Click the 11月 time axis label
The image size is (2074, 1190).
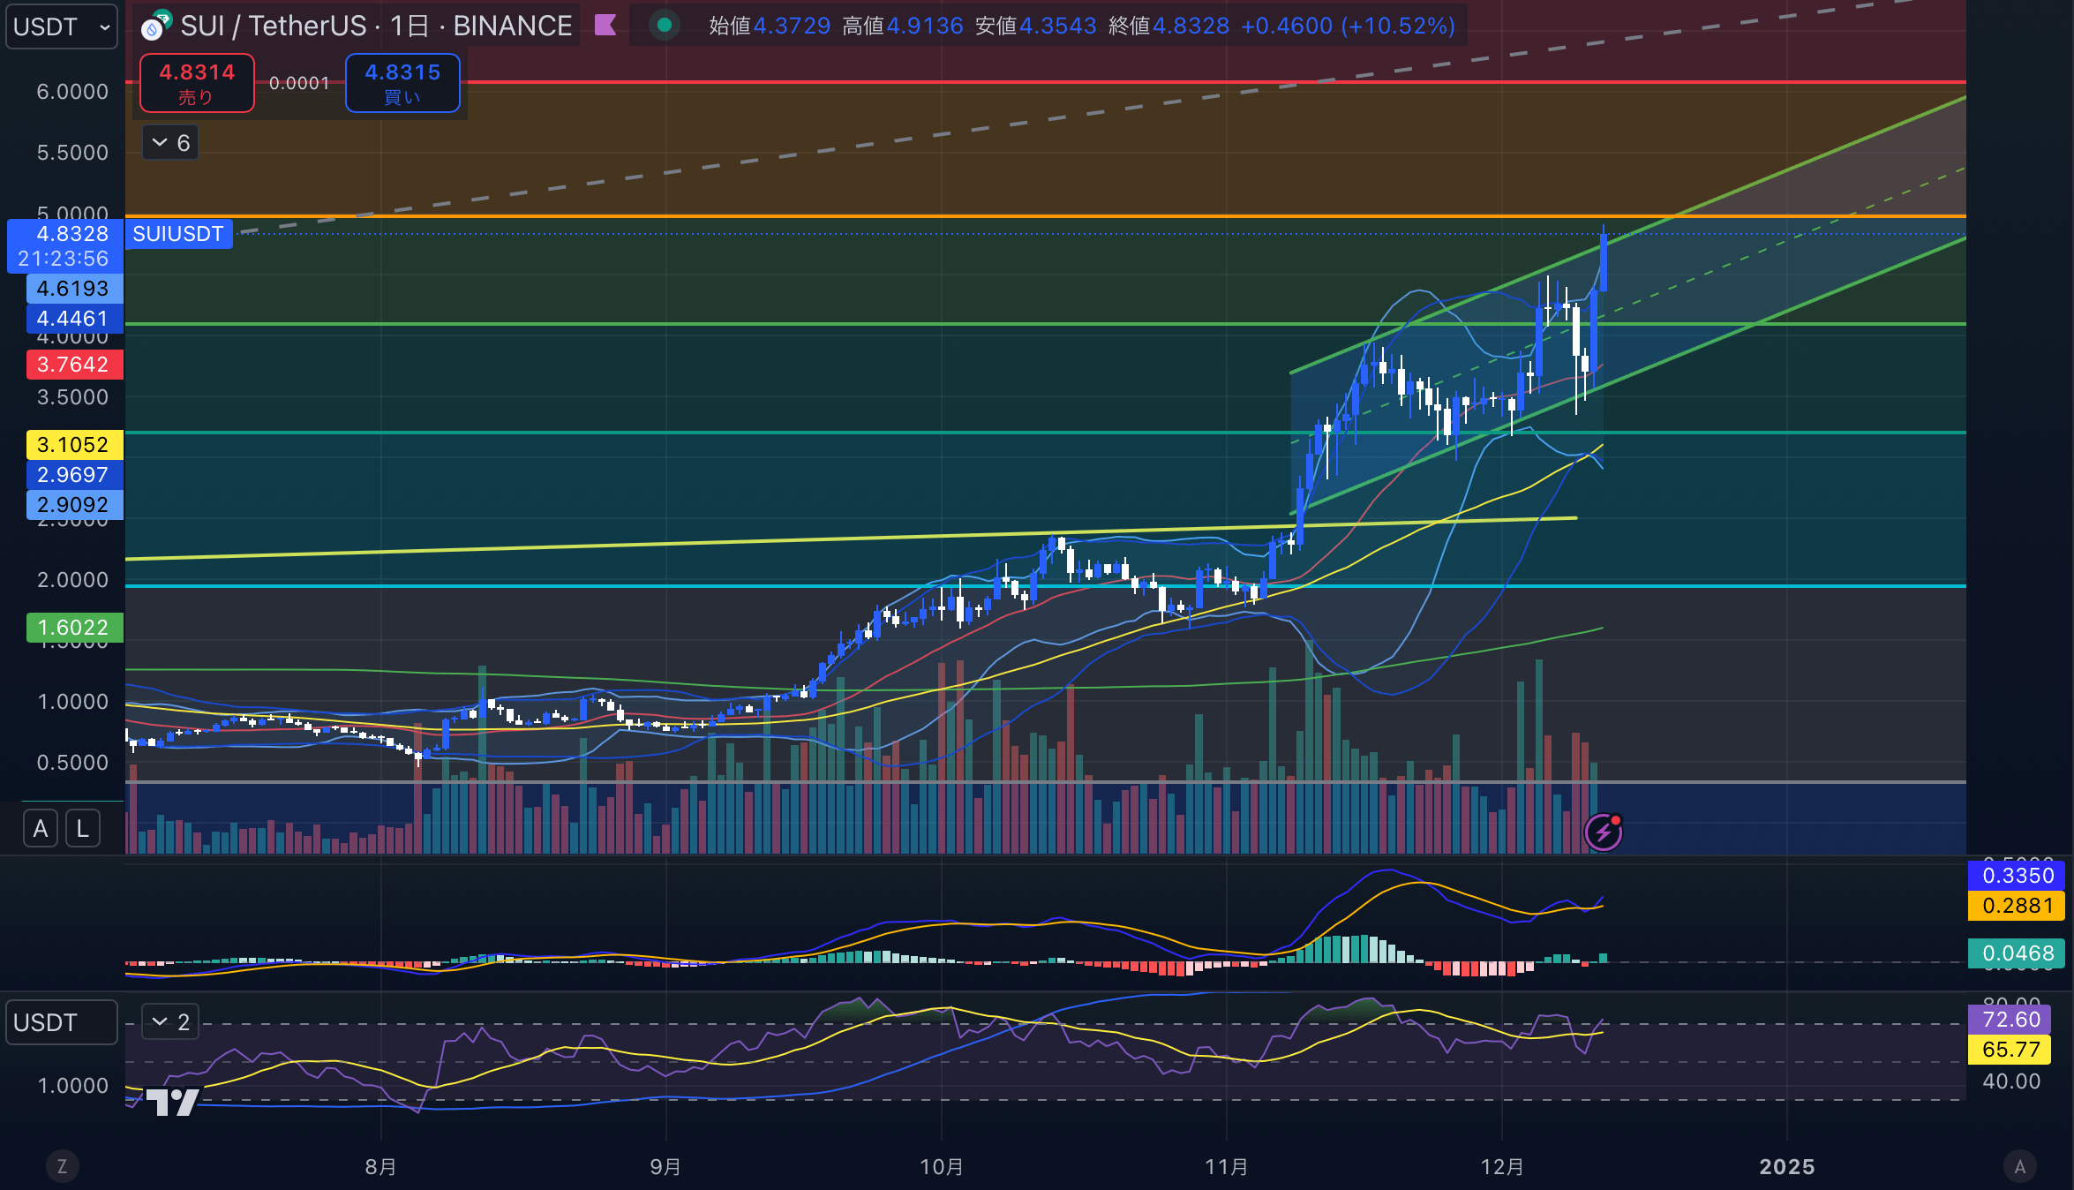tap(1227, 1167)
